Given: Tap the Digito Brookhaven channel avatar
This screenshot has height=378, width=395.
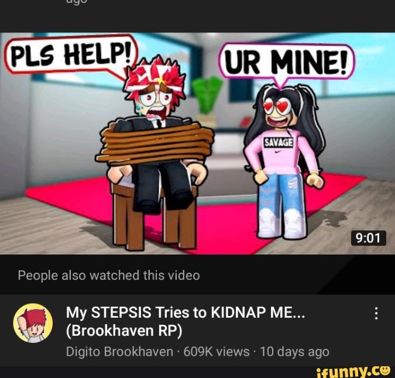Looking at the screenshot, I should (33, 323).
